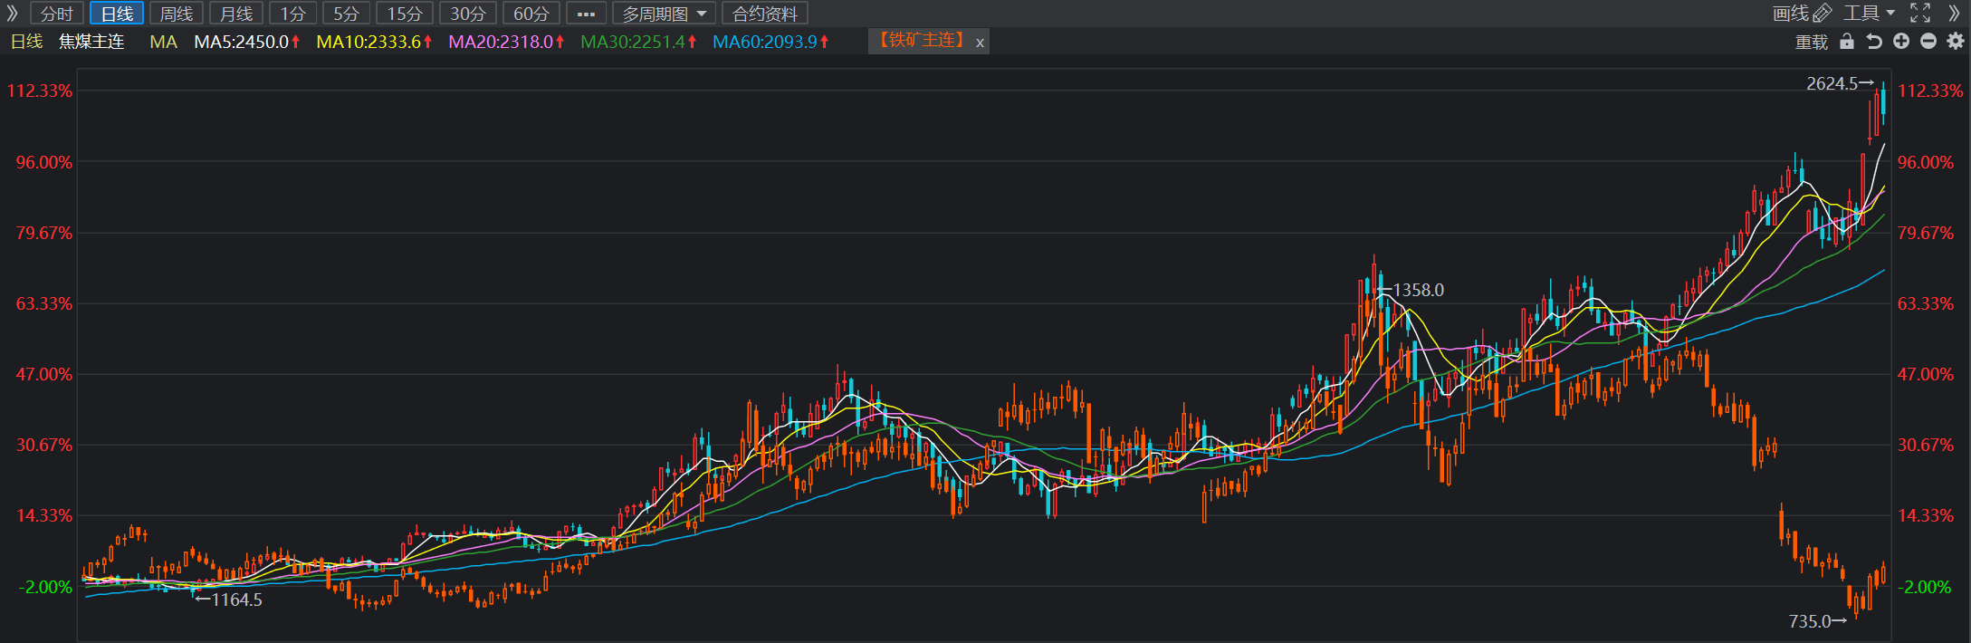The width and height of the screenshot is (1971, 643).
Task: Click the MA indicator label
Action: (163, 42)
